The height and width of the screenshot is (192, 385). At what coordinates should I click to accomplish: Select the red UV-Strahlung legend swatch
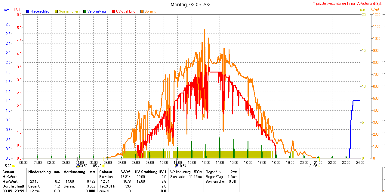click(x=113, y=11)
